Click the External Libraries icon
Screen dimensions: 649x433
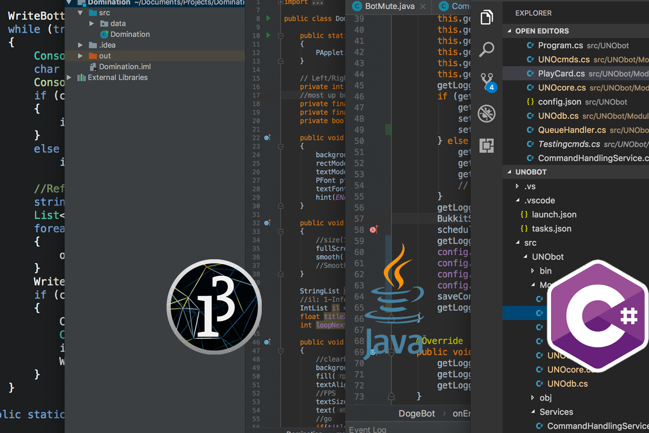[82, 77]
